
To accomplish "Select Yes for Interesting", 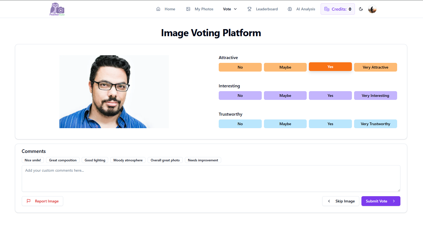I will click(330, 96).
